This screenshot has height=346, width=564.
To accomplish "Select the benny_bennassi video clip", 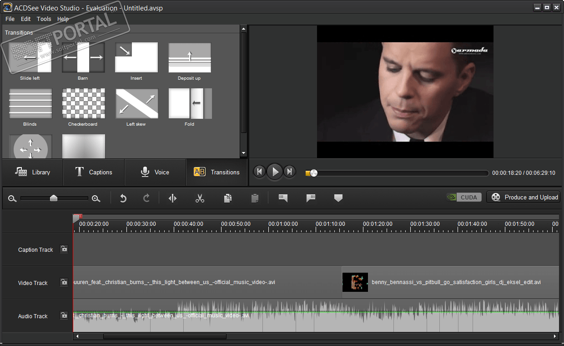I will click(x=450, y=282).
